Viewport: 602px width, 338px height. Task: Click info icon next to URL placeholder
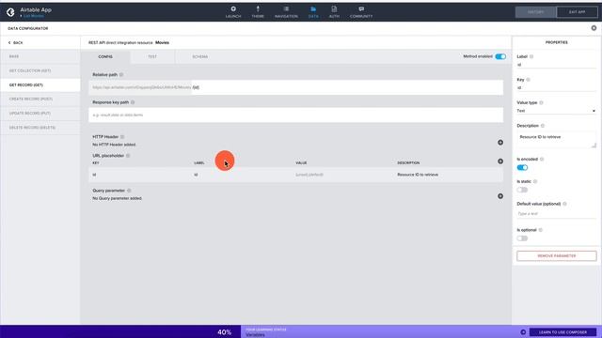coord(128,156)
